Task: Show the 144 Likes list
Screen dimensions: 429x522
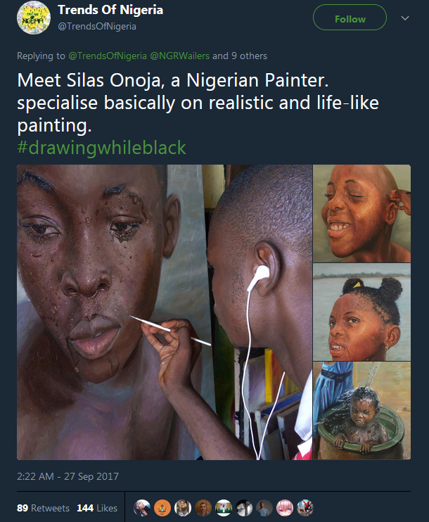Action: [96, 508]
